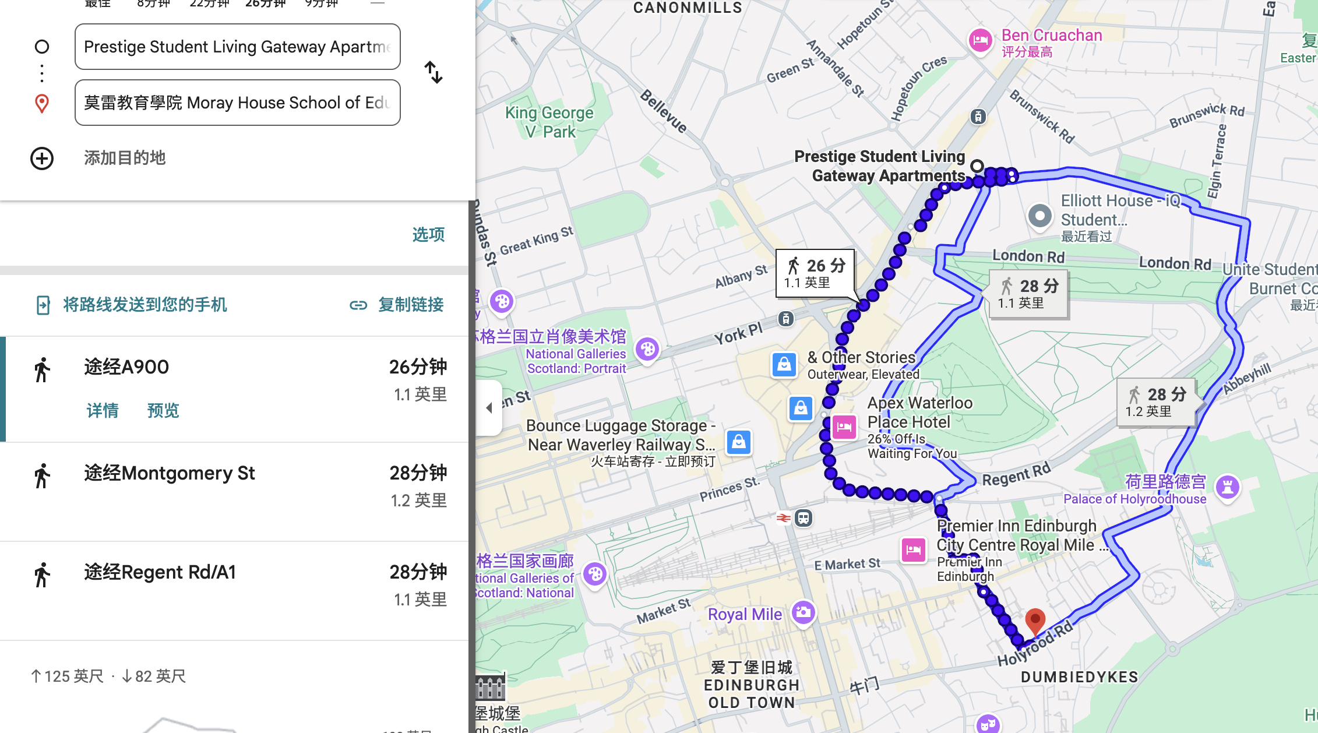Click the add destination plus icon
This screenshot has width=1318, height=733.
tap(42, 158)
